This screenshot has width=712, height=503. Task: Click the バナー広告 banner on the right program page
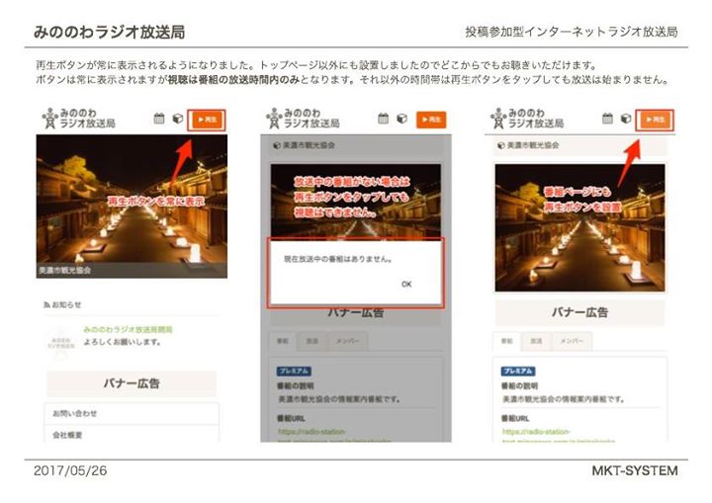(579, 313)
